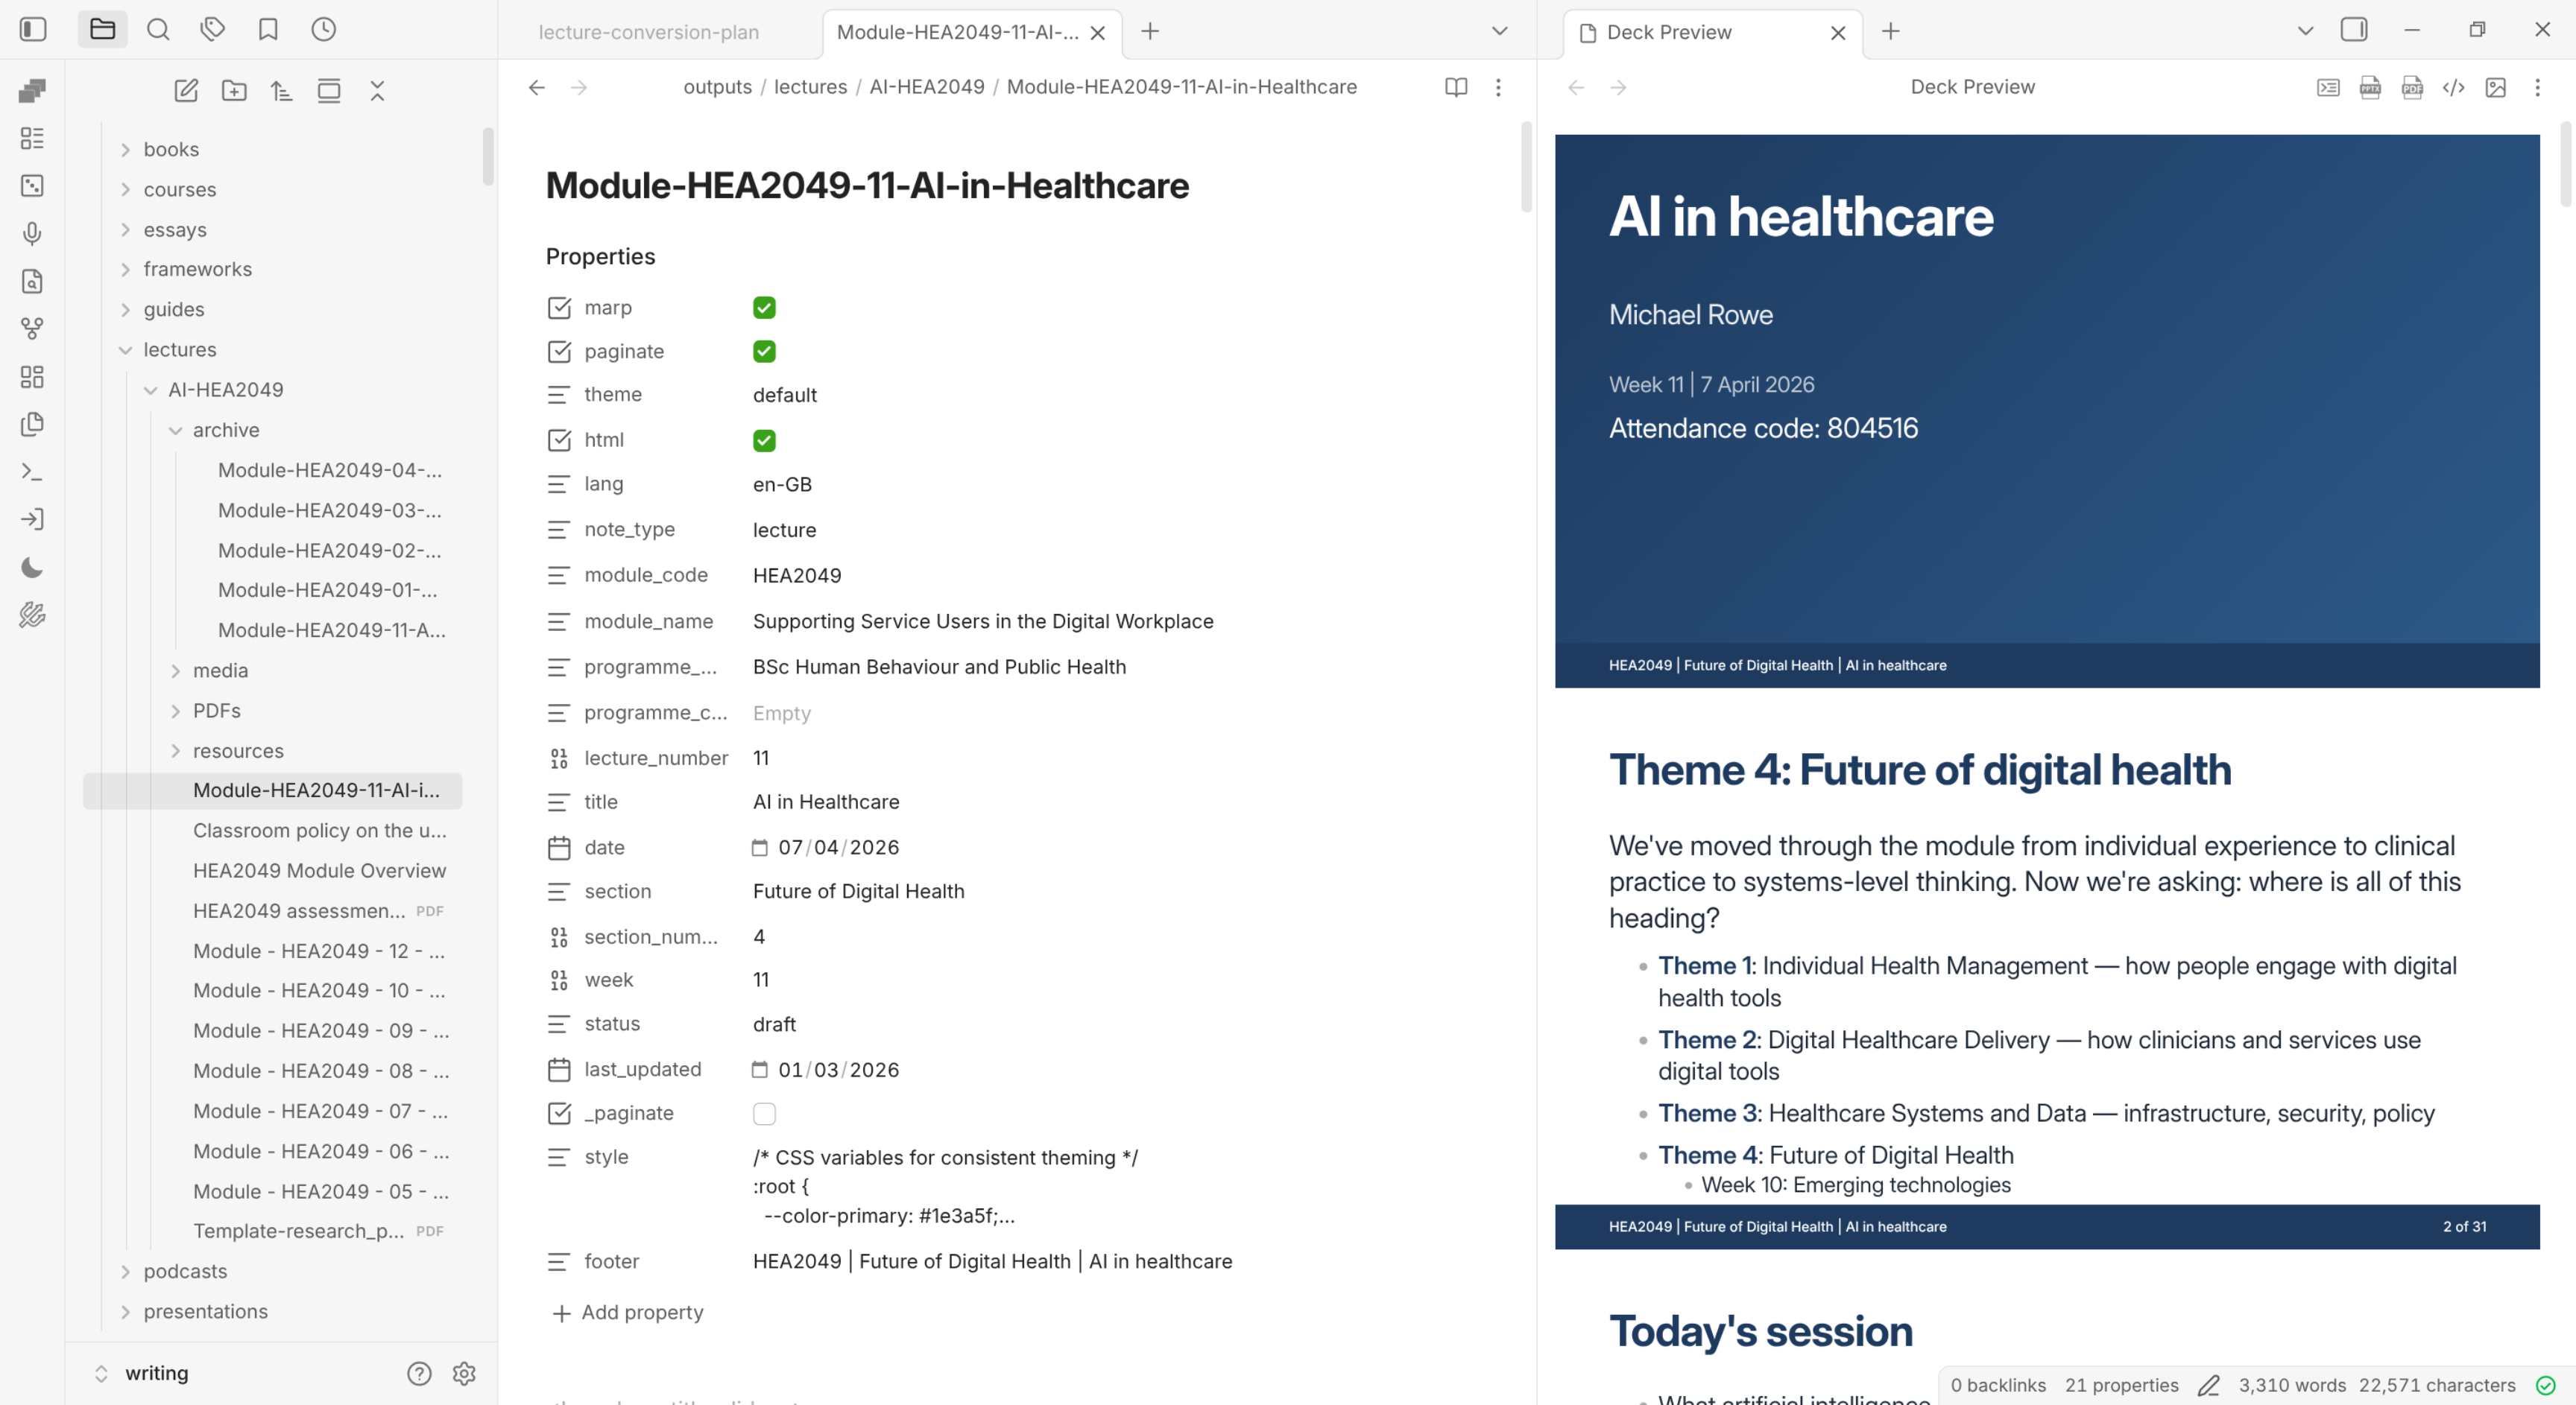
Task: Open the bookmarks panel icon
Action: pos(267,30)
